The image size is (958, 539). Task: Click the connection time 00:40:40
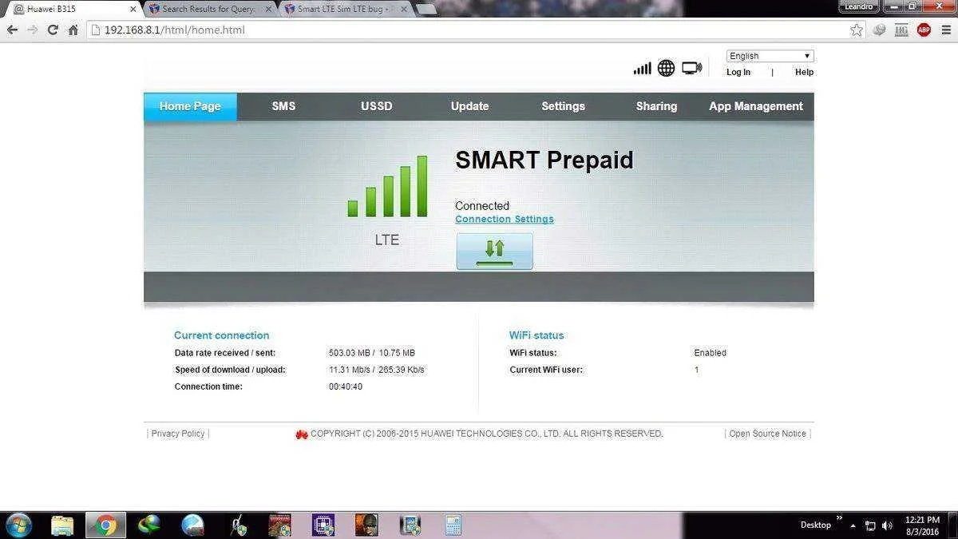[346, 386]
